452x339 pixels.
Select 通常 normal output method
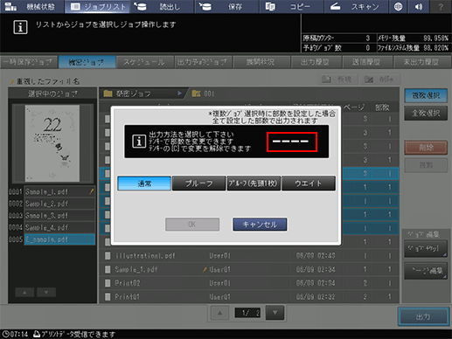coord(144,183)
